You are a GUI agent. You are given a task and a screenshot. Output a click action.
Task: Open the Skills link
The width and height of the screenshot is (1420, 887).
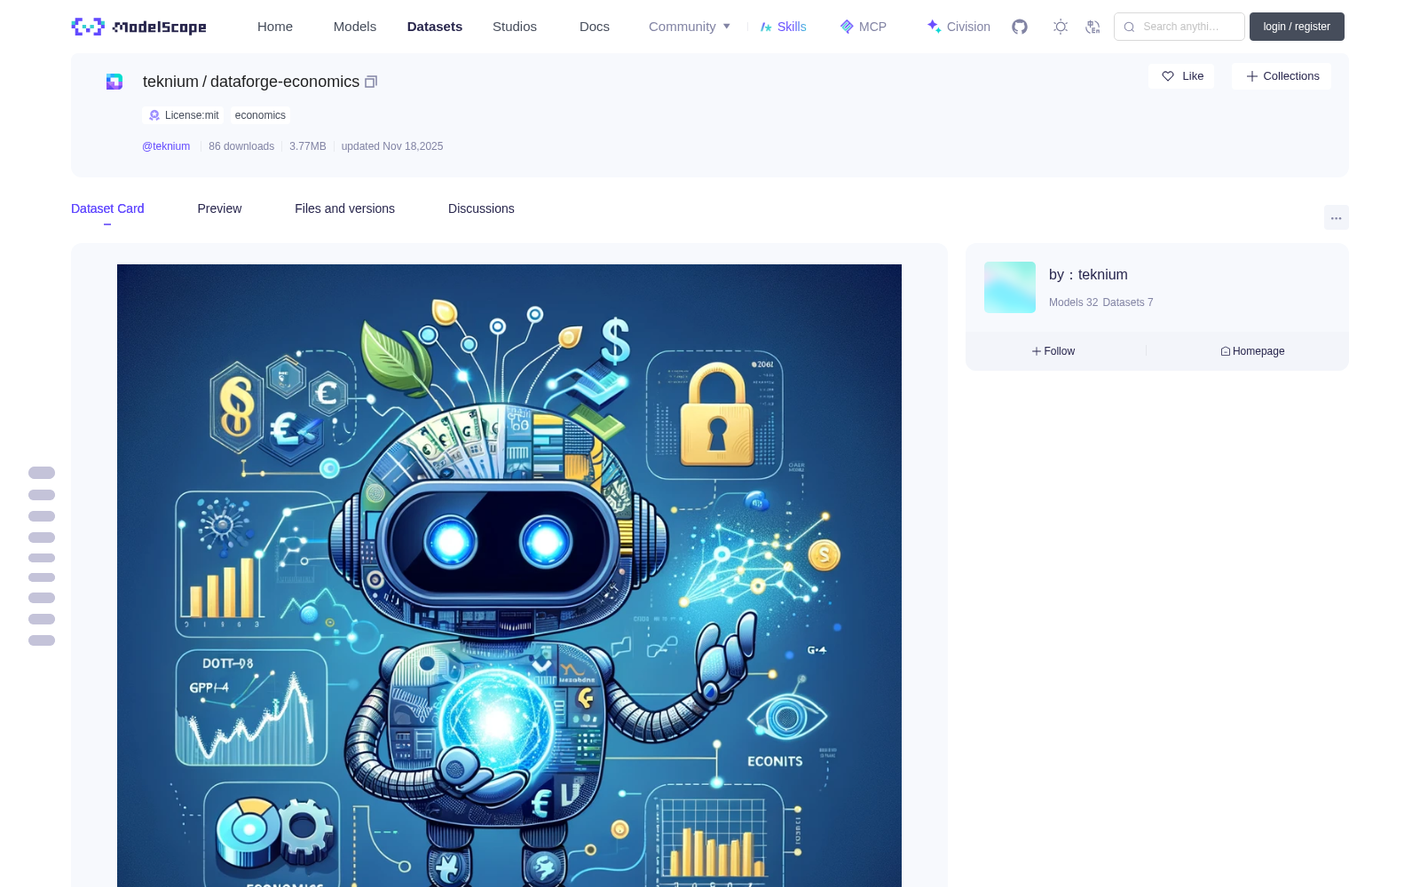(783, 27)
